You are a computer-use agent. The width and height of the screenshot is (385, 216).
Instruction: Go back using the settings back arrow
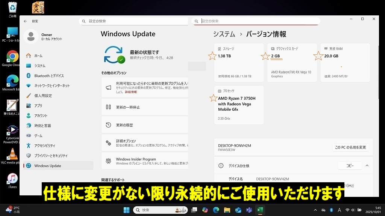26,21
